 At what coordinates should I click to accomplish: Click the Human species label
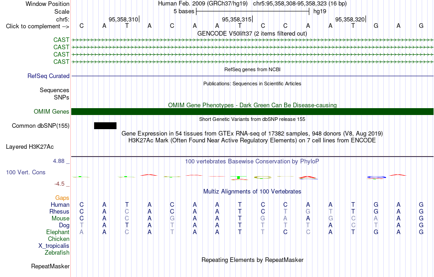(x=60, y=204)
